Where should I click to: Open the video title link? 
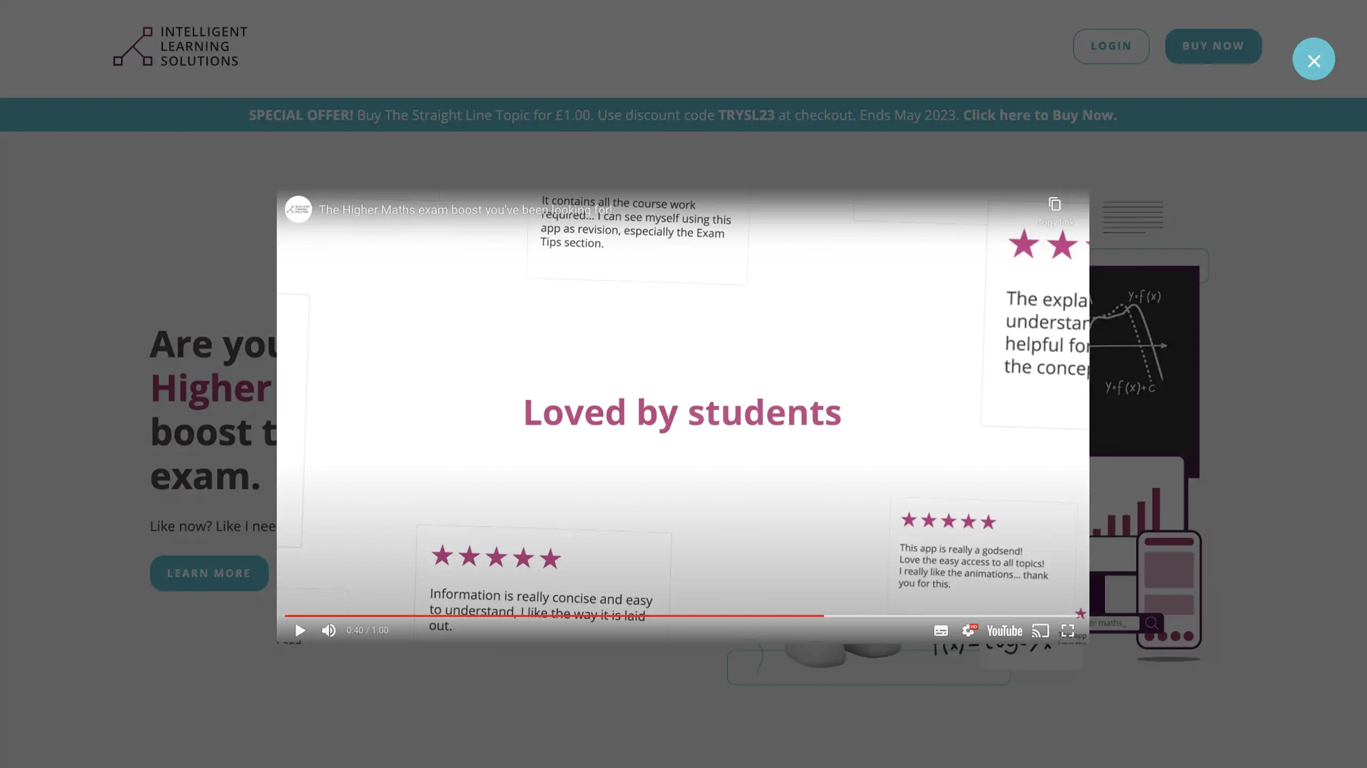[466, 210]
